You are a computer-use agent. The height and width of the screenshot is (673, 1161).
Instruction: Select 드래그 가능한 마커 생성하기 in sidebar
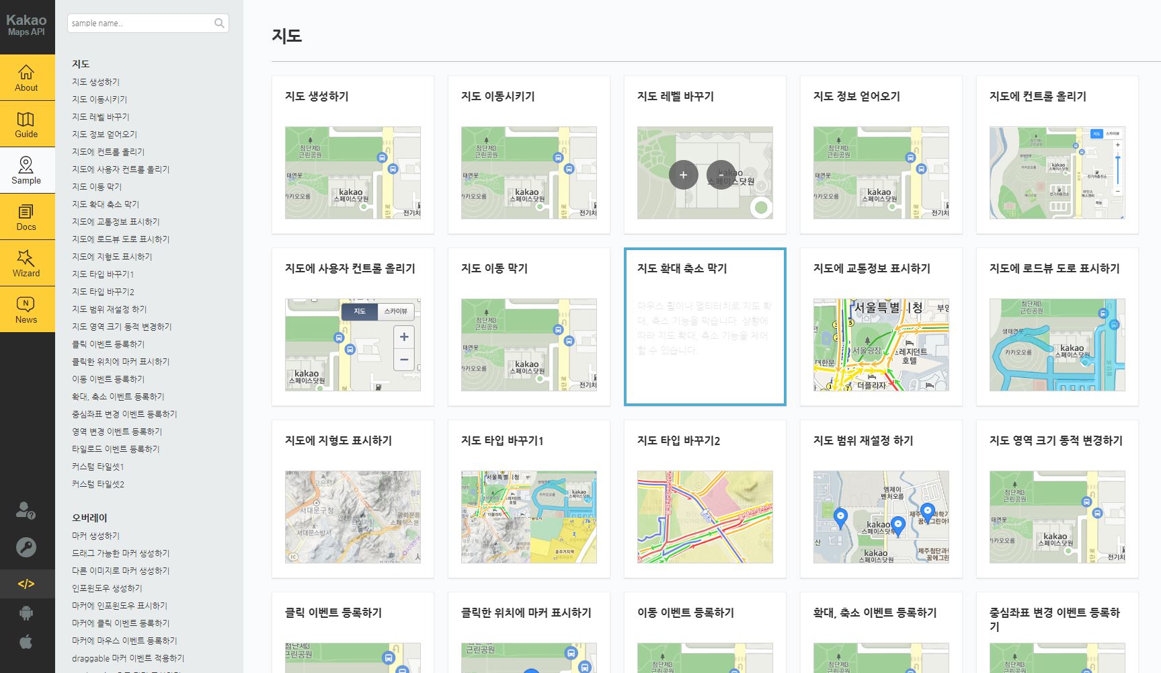point(121,553)
